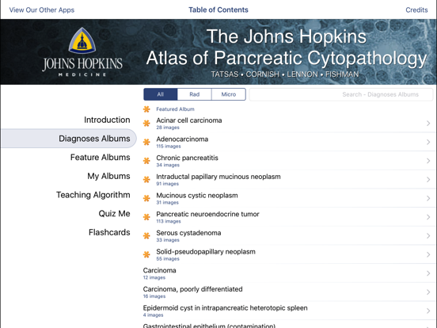Click chevron for Serous cystadenoma

[428, 235]
